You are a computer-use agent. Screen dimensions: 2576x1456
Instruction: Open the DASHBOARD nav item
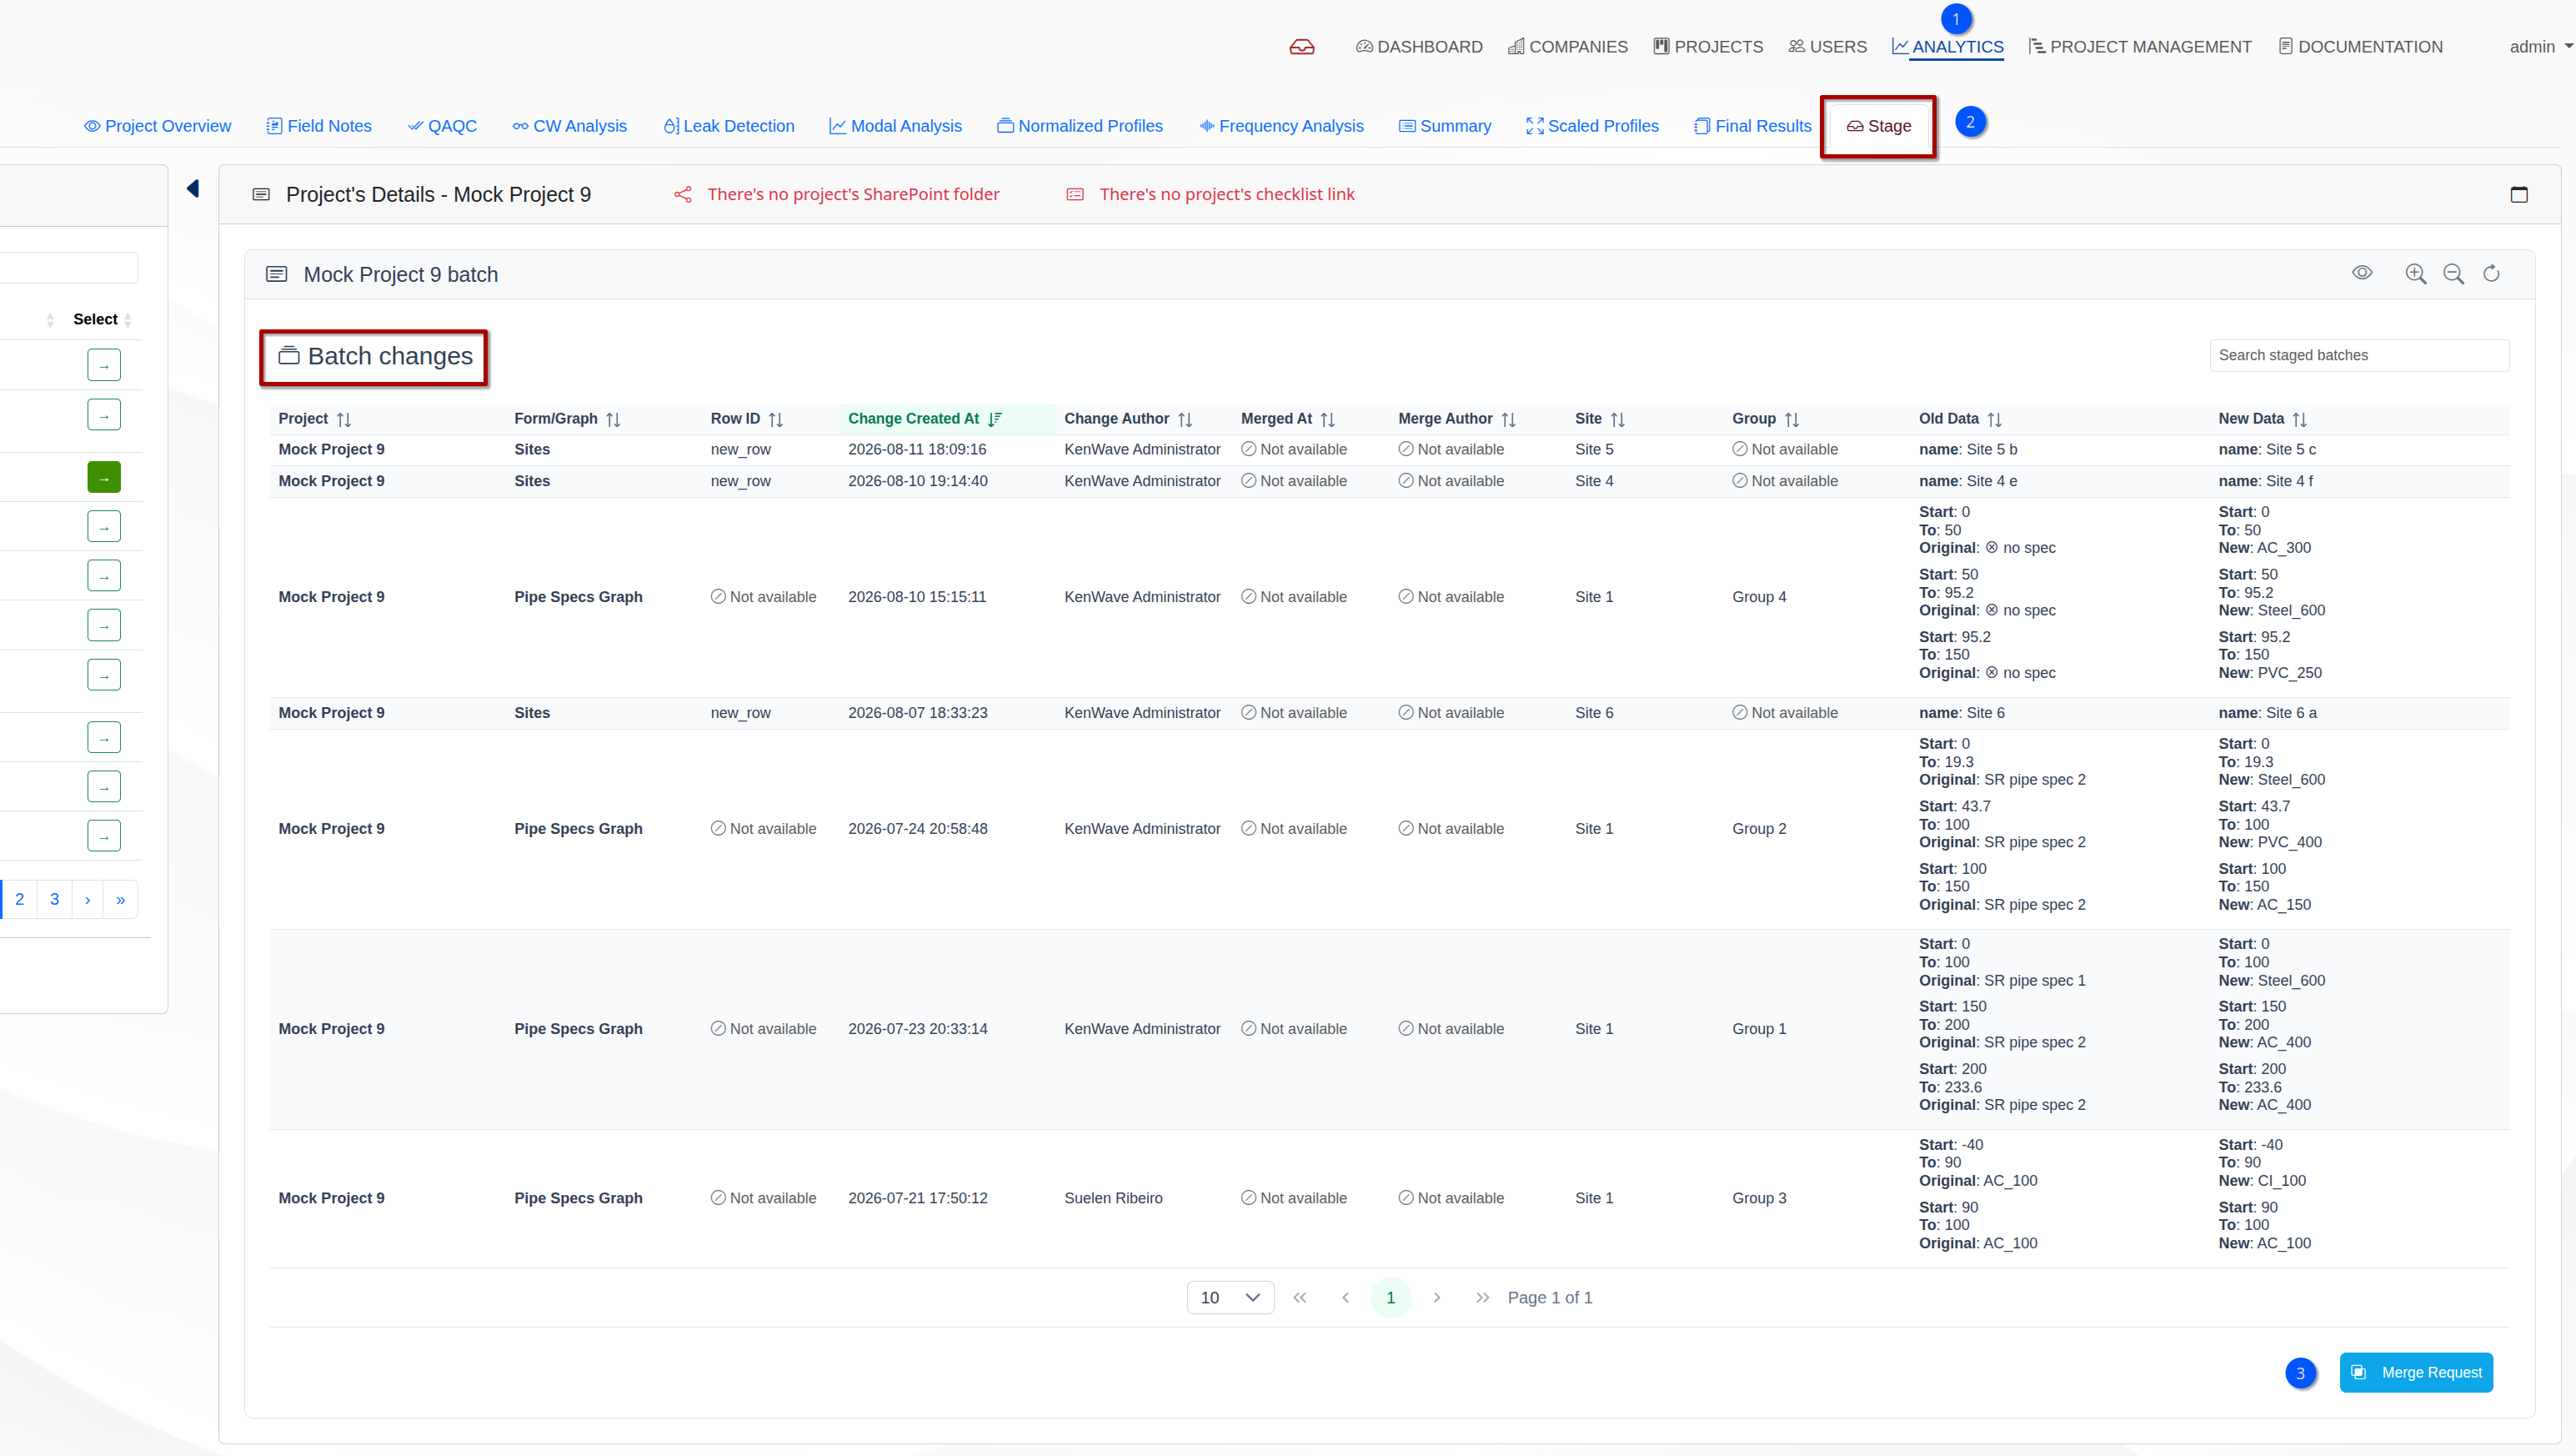click(1419, 47)
